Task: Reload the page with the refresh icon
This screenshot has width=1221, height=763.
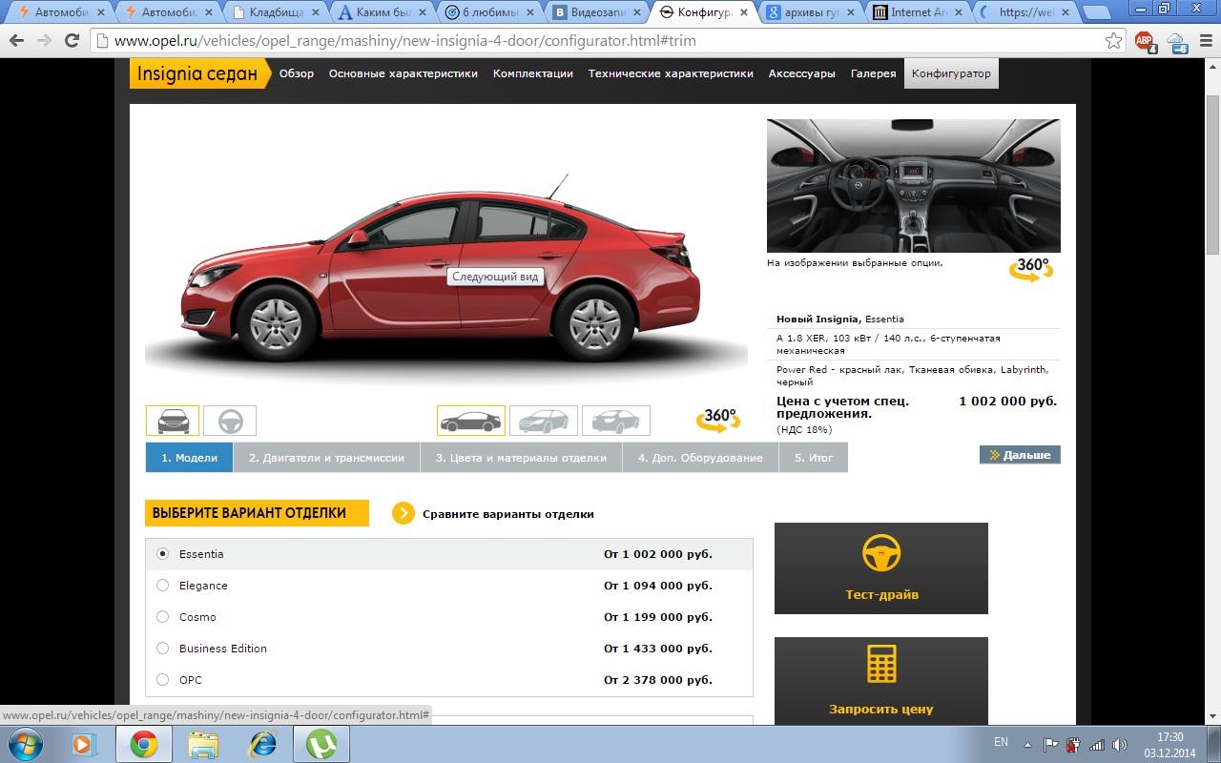Action: 72,41
